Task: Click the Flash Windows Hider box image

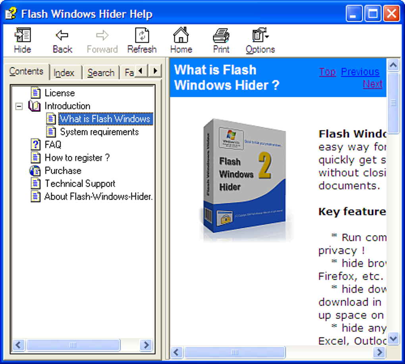Action: tap(245, 179)
